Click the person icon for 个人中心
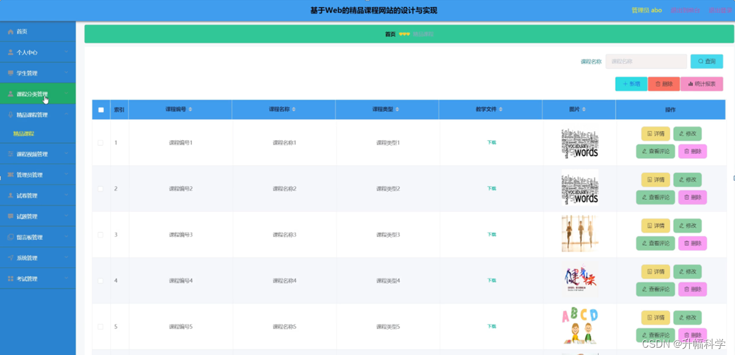The height and width of the screenshot is (355, 735). (x=10, y=52)
